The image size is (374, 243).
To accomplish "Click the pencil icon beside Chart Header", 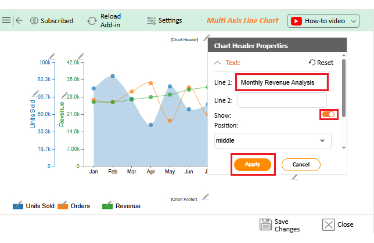I will click(205, 38).
